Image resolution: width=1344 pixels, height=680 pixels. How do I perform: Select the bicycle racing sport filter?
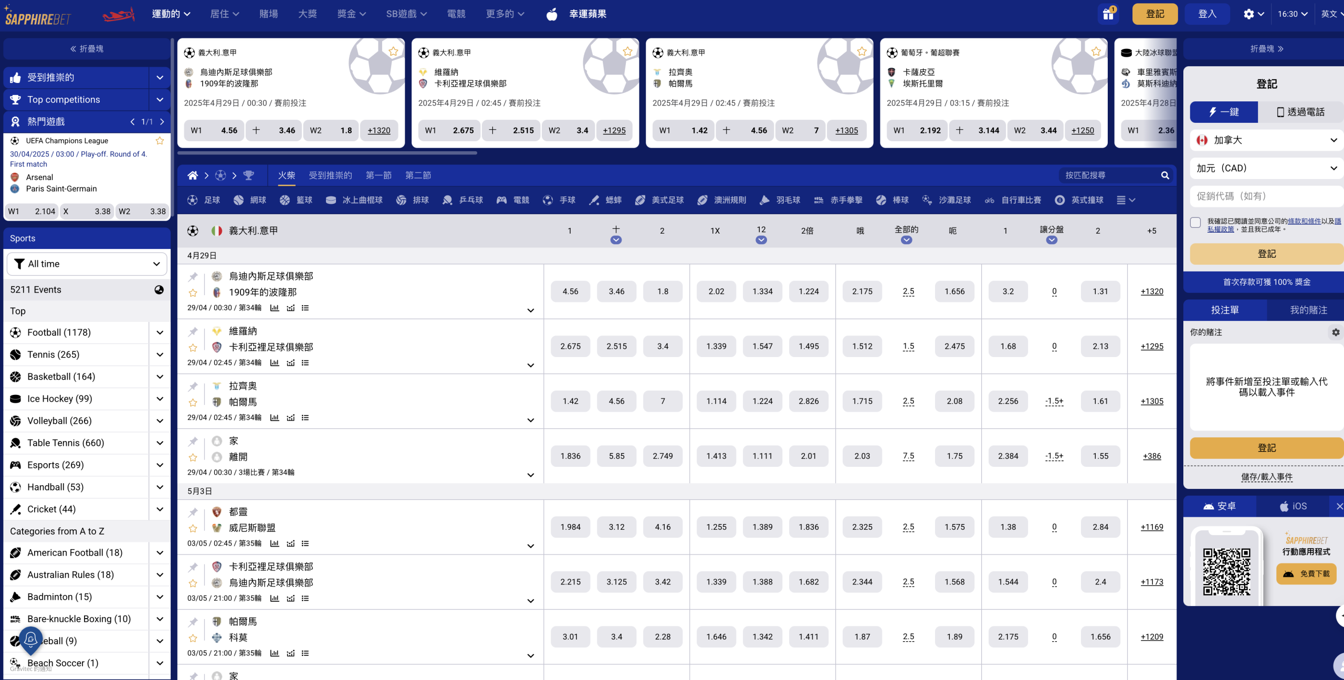point(1013,200)
